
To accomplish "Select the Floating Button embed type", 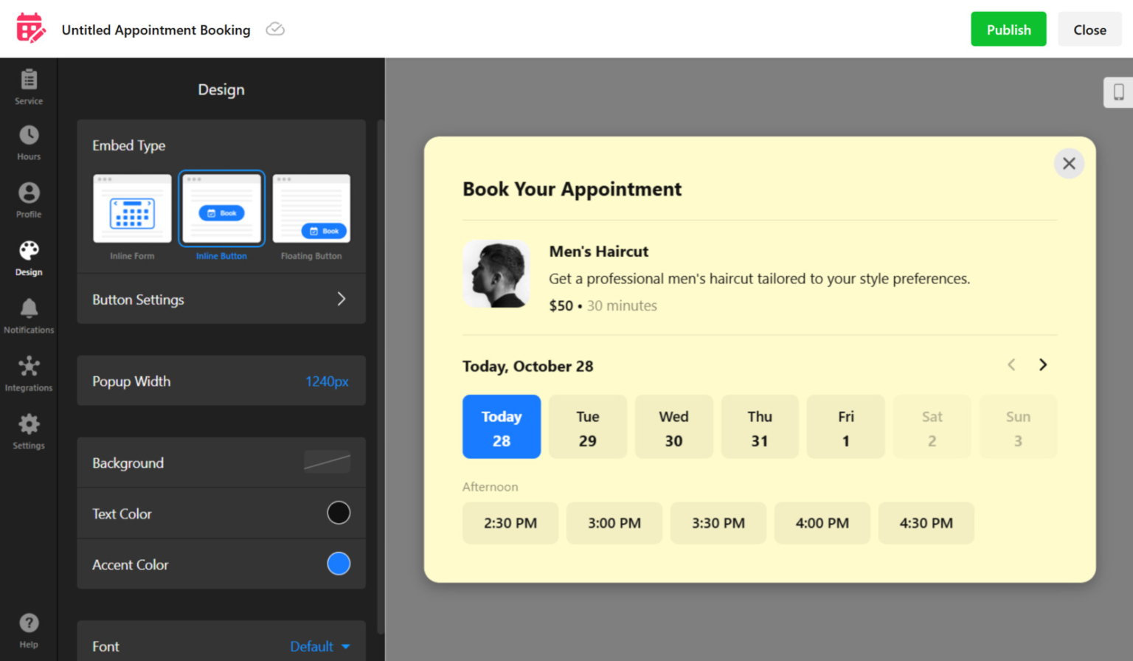I will 311,214.
